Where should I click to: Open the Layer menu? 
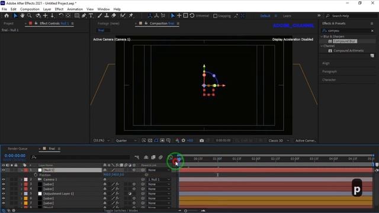pyautogui.click(x=47, y=9)
